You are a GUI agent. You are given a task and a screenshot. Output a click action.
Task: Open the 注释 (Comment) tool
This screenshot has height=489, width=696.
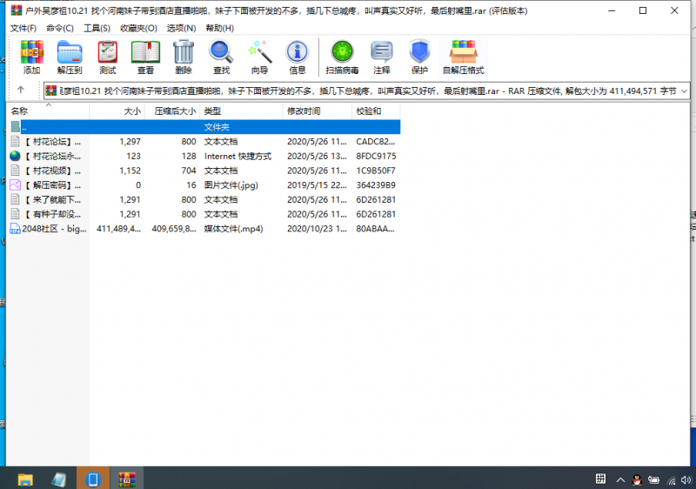coord(381,57)
